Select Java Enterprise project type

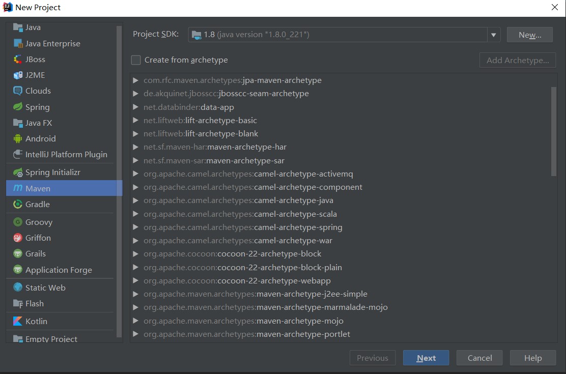(x=53, y=43)
